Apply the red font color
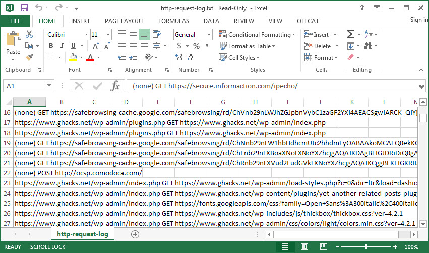 [x=90, y=57]
